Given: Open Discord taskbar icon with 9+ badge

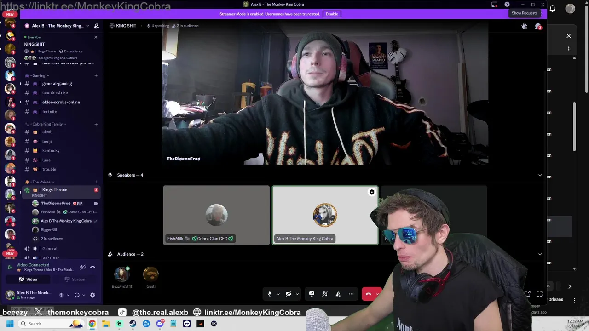Looking at the screenshot, I should (x=160, y=324).
